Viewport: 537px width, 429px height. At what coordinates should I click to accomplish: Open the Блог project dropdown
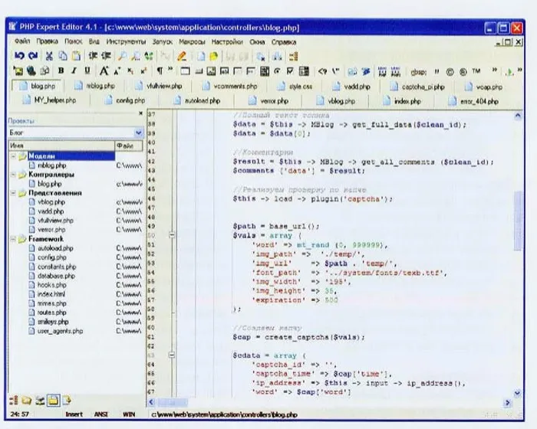pos(138,133)
